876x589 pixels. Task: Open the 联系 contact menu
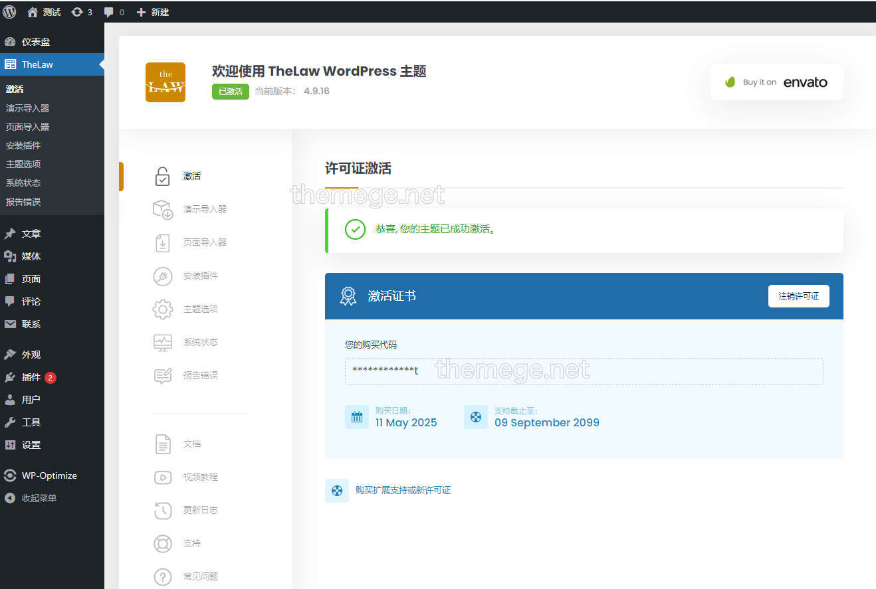52,324
